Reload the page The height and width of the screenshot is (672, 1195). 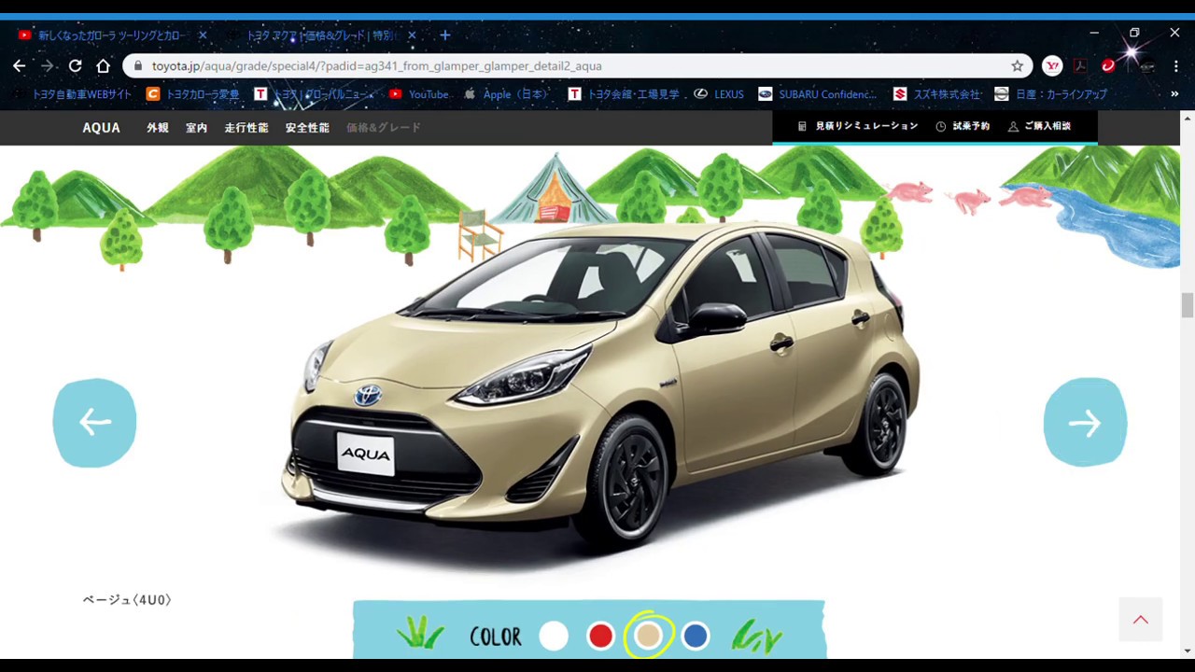pos(75,66)
